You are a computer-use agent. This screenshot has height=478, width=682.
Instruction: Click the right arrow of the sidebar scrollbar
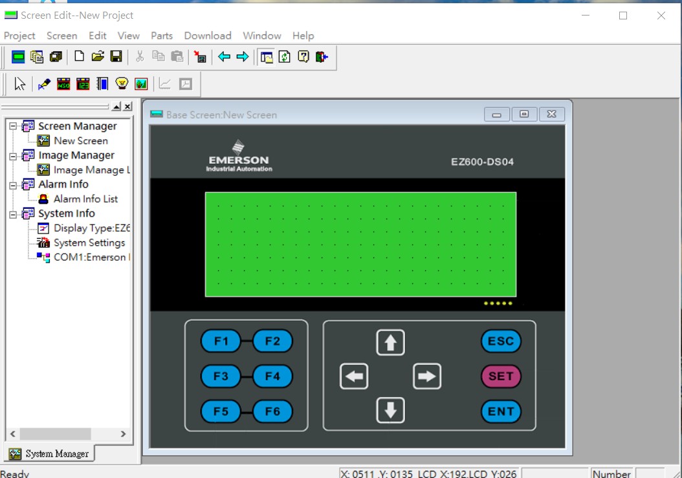124,434
